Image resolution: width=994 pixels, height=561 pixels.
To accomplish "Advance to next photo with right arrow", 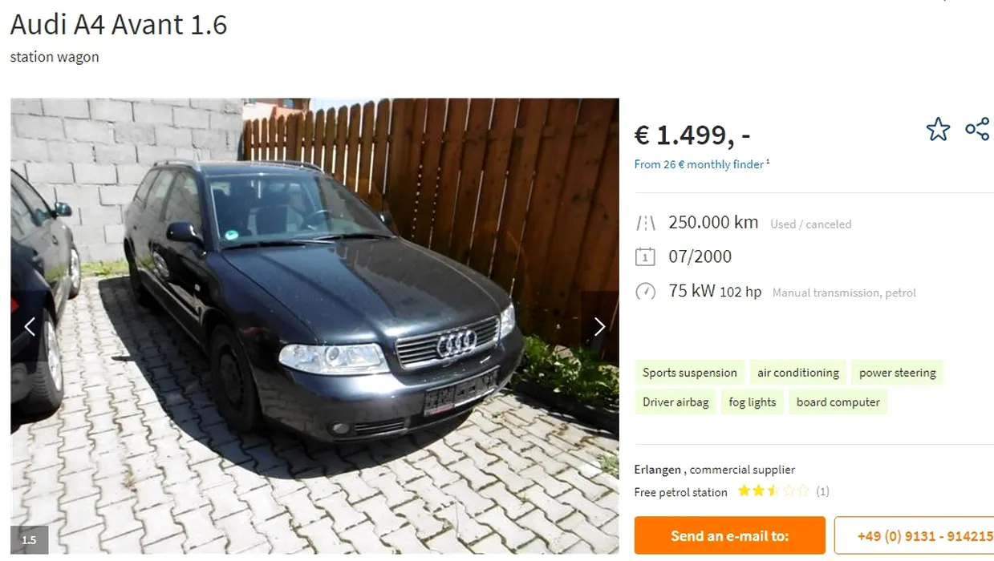I will pos(599,326).
